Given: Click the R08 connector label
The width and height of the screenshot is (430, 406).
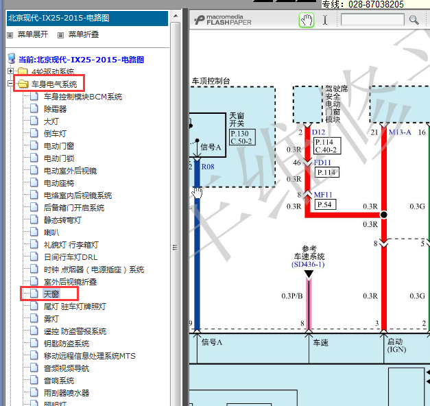Looking at the screenshot, I should [208, 167].
